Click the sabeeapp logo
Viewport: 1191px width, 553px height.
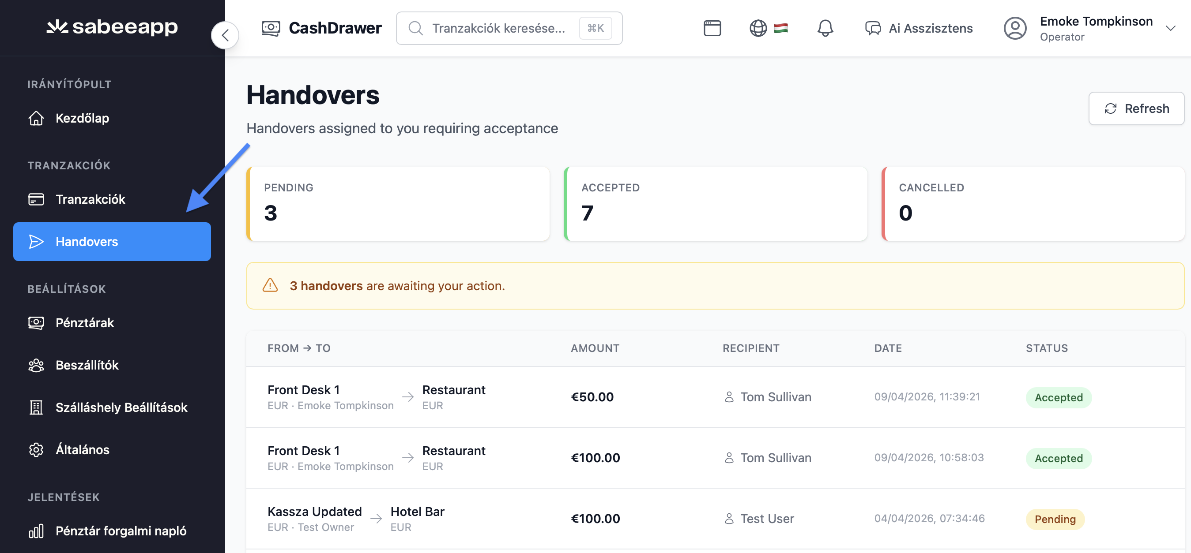pyautogui.click(x=113, y=27)
